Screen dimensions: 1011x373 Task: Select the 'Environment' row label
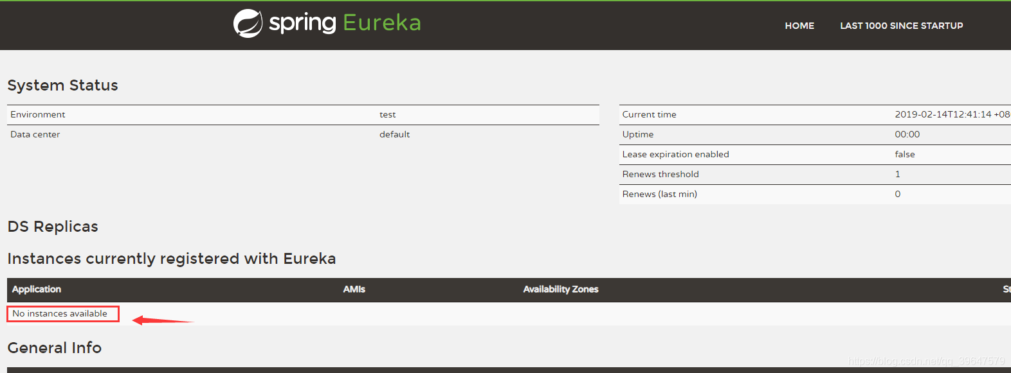click(38, 114)
